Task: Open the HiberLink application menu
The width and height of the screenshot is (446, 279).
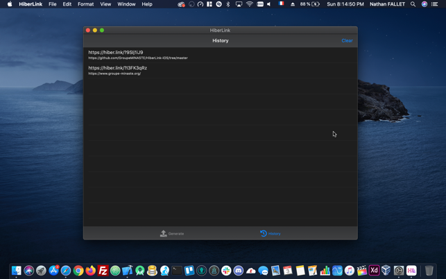Action: click(x=31, y=4)
